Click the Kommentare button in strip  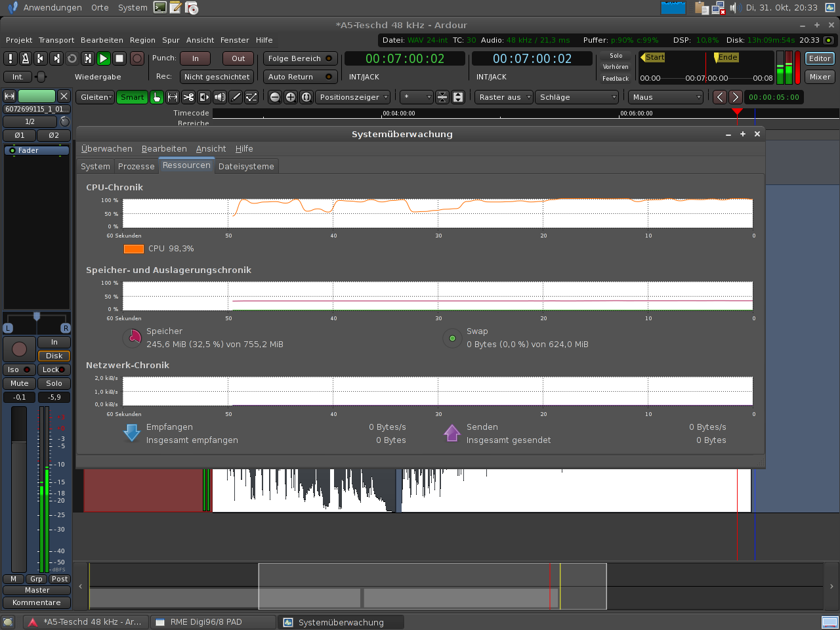(x=37, y=602)
